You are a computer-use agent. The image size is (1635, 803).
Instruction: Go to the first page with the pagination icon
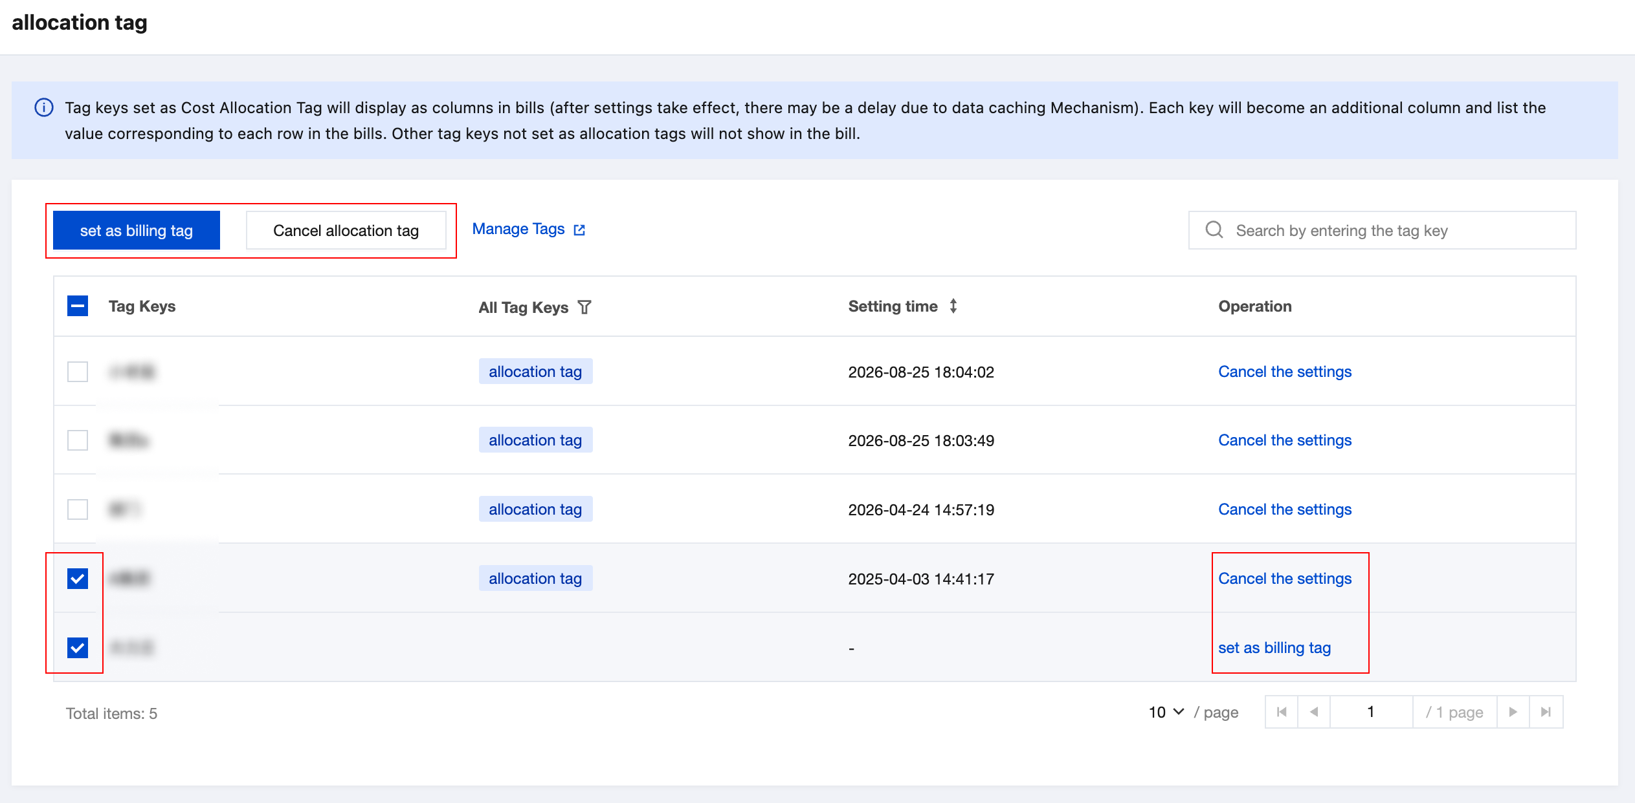1282,712
